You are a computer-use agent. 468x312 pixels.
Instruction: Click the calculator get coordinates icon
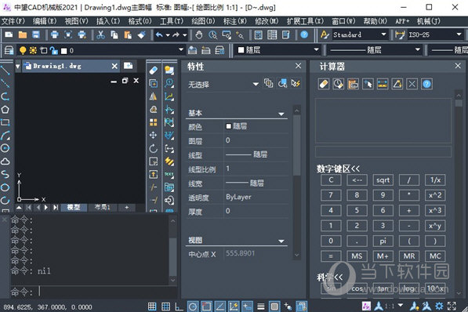pos(368,84)
